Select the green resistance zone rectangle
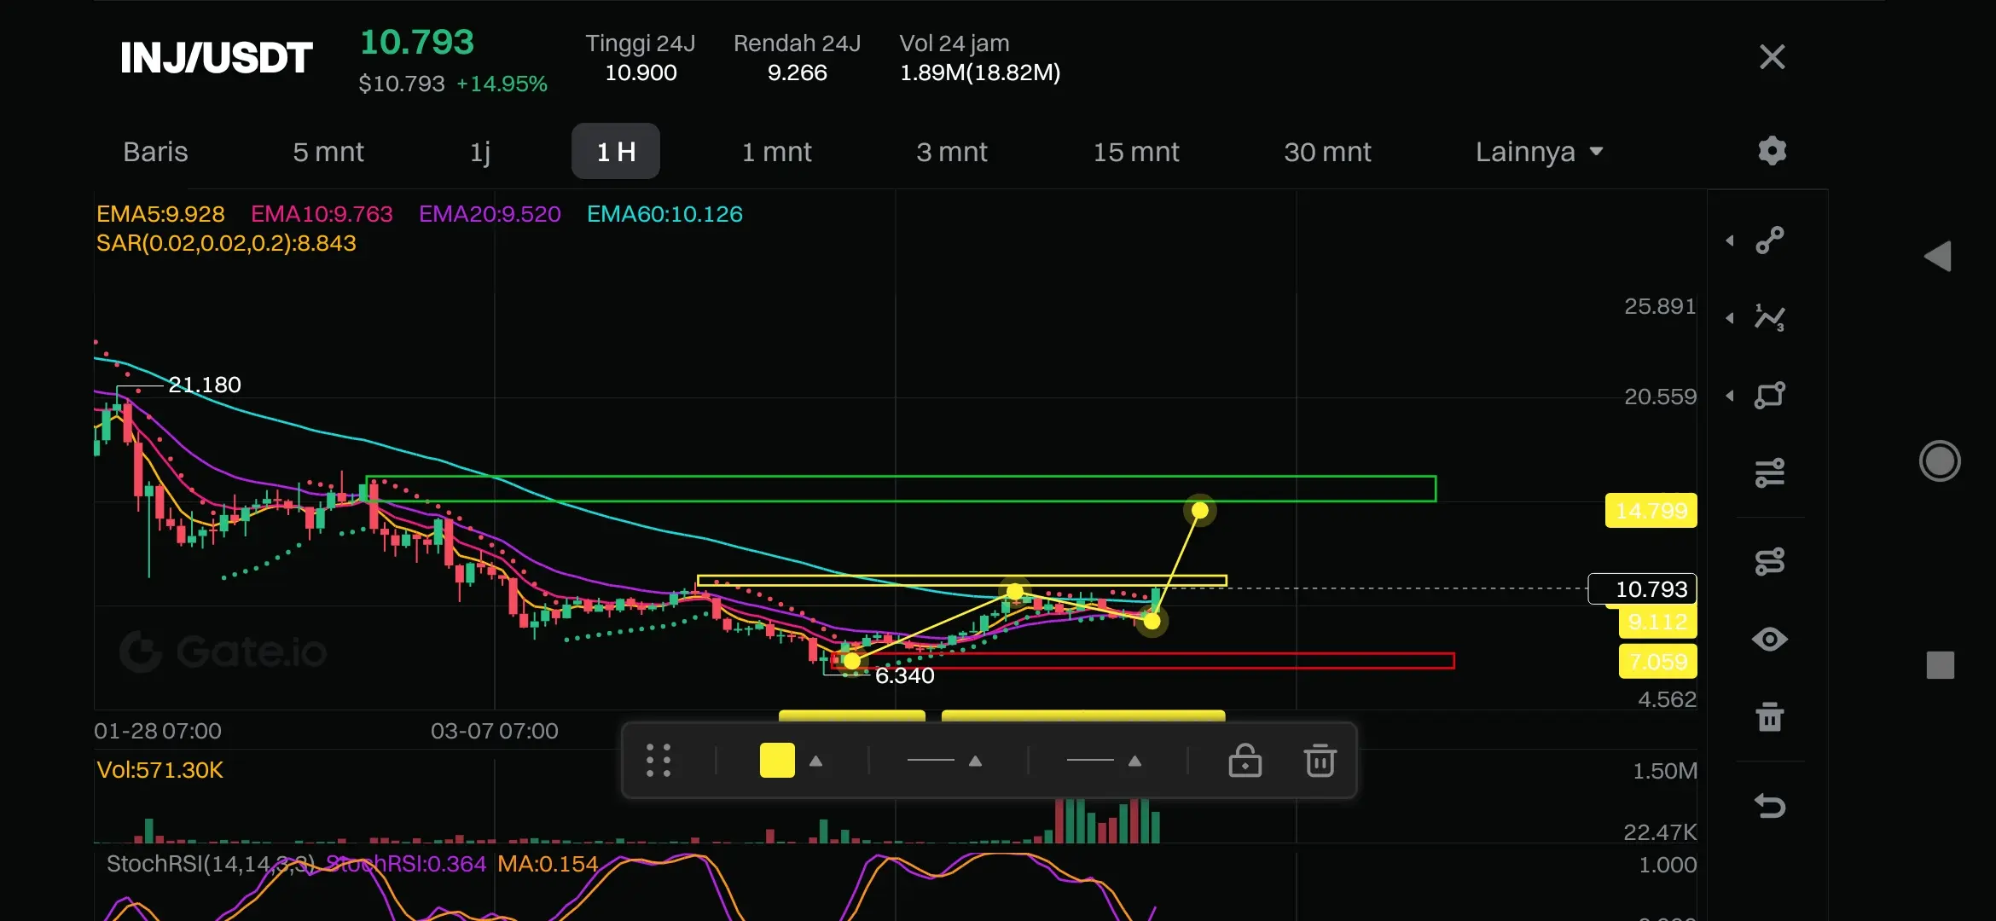Screen dimensions: 1996x921 click(901, 489)
